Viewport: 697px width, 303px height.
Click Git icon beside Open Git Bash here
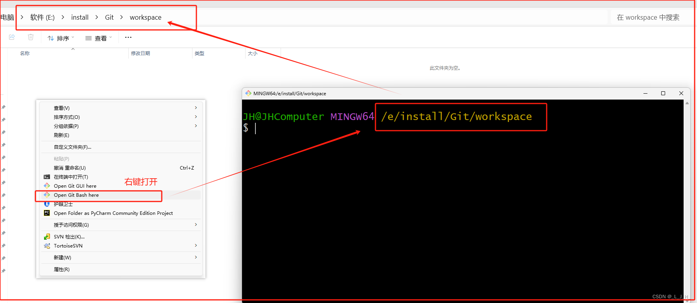[x=47, y=195]
